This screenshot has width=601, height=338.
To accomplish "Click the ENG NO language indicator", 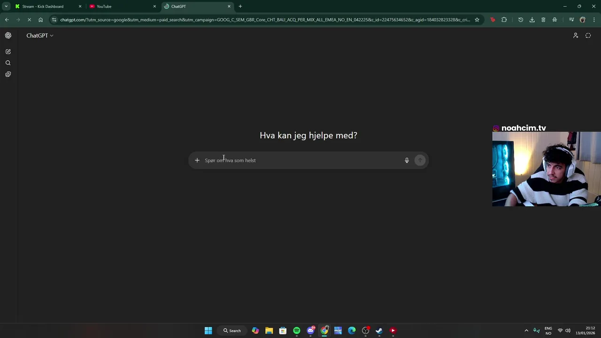I will (548, 330).
